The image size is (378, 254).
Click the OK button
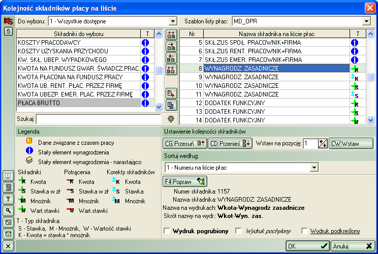307,246
